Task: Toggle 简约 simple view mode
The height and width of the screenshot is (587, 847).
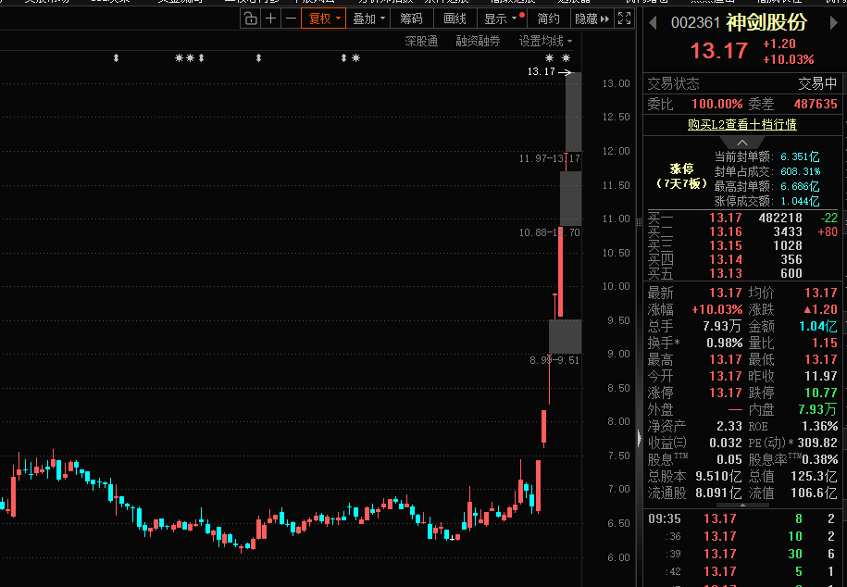Action: pyautogui.click(x=548, y=19)
